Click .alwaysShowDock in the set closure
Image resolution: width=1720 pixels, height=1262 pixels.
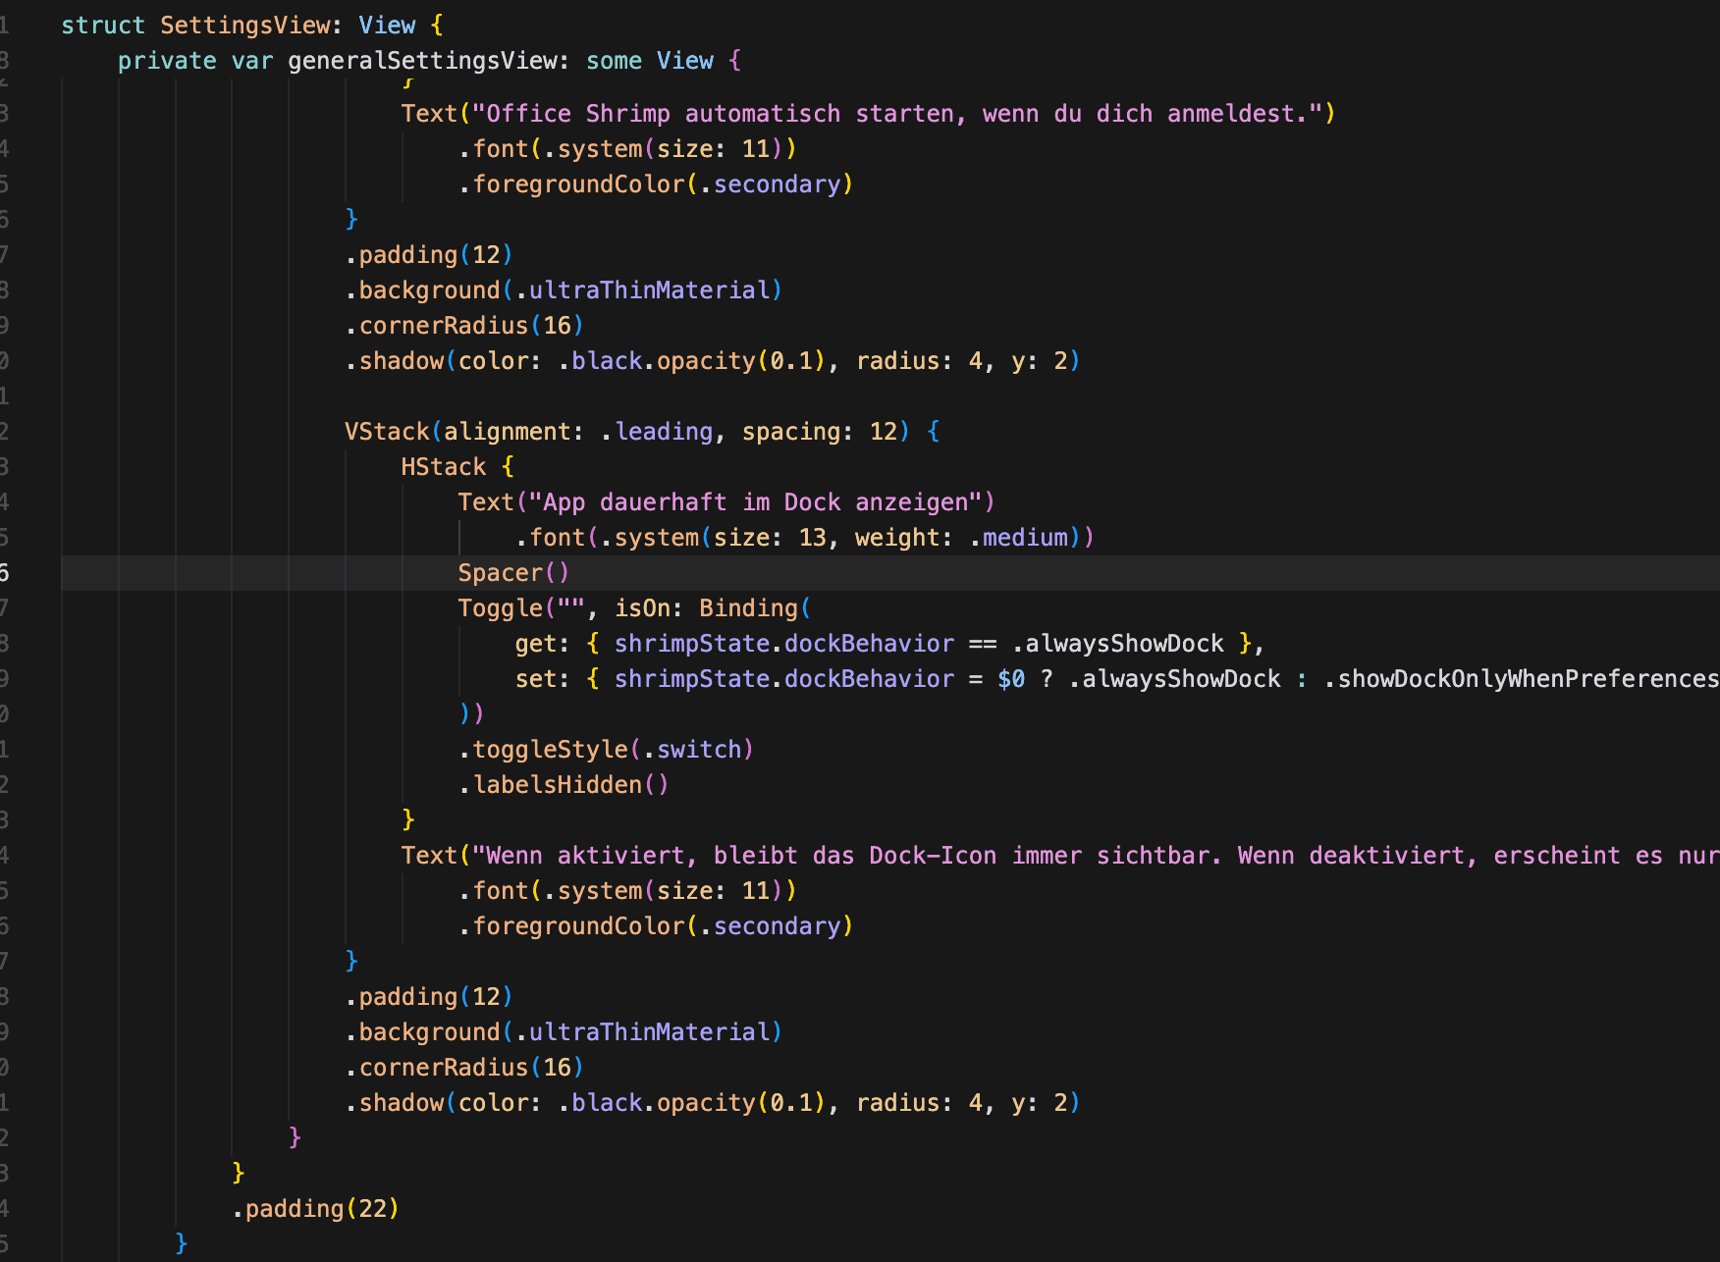pos(1174,679)
